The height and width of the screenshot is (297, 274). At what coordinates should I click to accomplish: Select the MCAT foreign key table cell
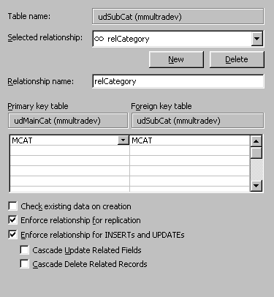click(x=190, y=140)
